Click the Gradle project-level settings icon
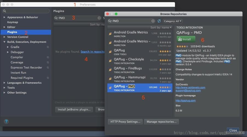Image resolution: width=247 pixels, height=137 pixels. point(48,47)
